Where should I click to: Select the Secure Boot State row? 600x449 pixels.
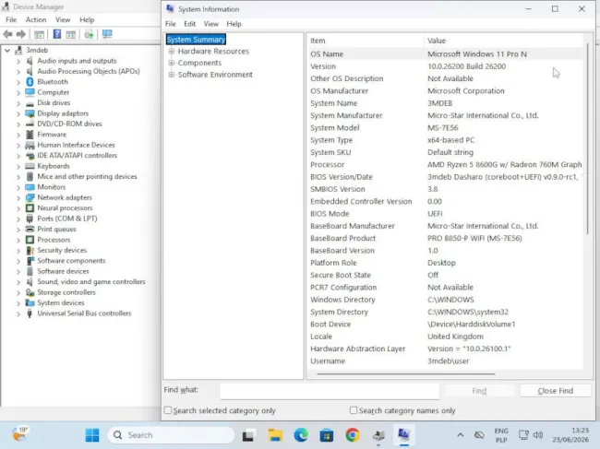tap(446, 275)
